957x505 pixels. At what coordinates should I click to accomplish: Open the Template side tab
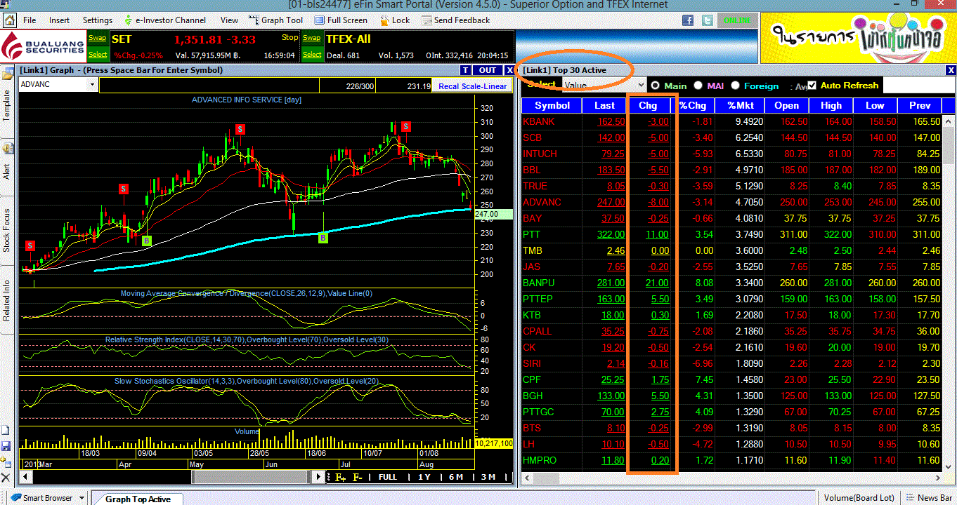7,104
